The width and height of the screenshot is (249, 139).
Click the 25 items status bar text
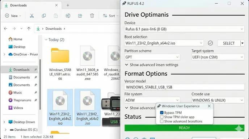click(9, 136)
